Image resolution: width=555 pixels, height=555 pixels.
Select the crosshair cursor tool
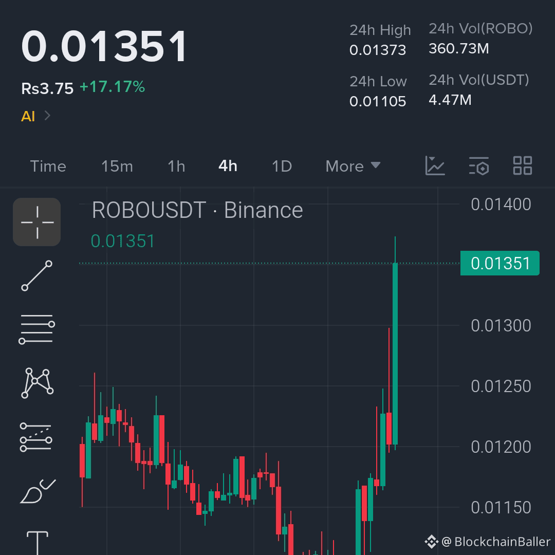(x=37, y=222)
